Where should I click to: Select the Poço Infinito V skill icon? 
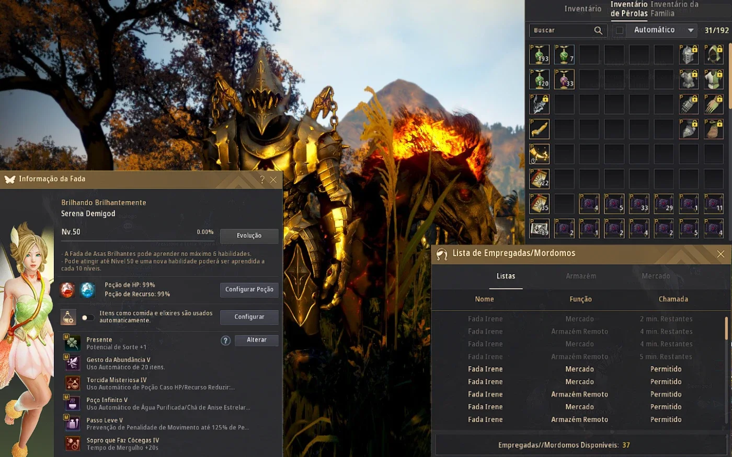(72, 403)
